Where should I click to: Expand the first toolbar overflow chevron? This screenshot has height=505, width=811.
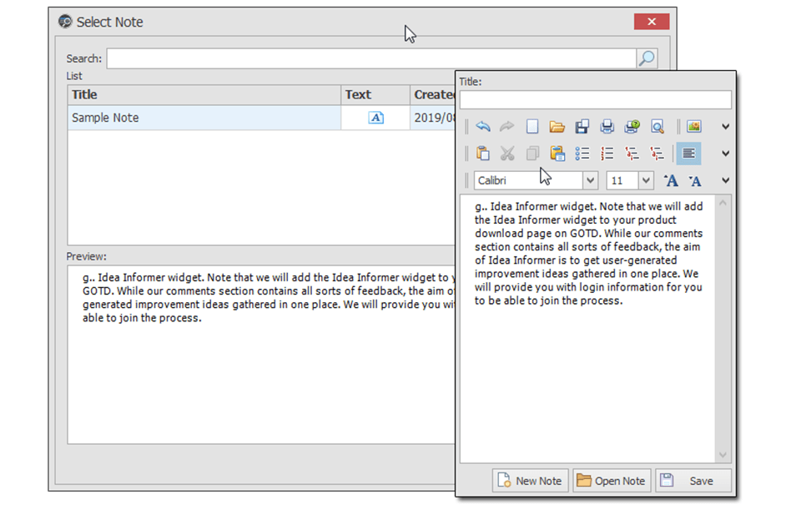pyautogui.click(x=725, y=126)
